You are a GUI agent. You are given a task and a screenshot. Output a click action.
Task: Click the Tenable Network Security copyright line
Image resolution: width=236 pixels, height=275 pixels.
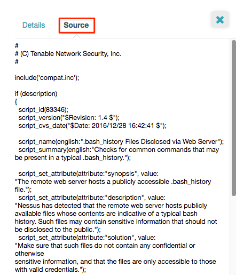(x=68, y=54)
